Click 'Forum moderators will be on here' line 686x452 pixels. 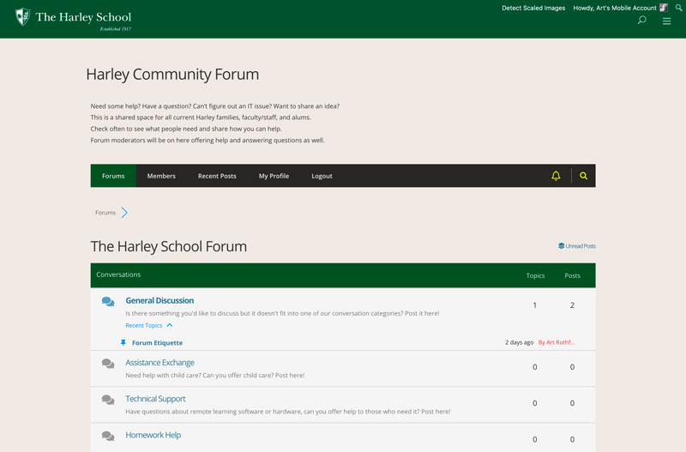pyautogui.click(x=208, y=141)
